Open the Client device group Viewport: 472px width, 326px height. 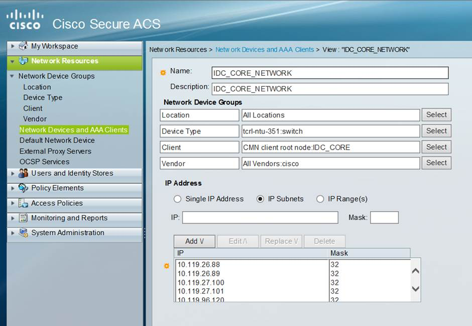pos(33,108)
